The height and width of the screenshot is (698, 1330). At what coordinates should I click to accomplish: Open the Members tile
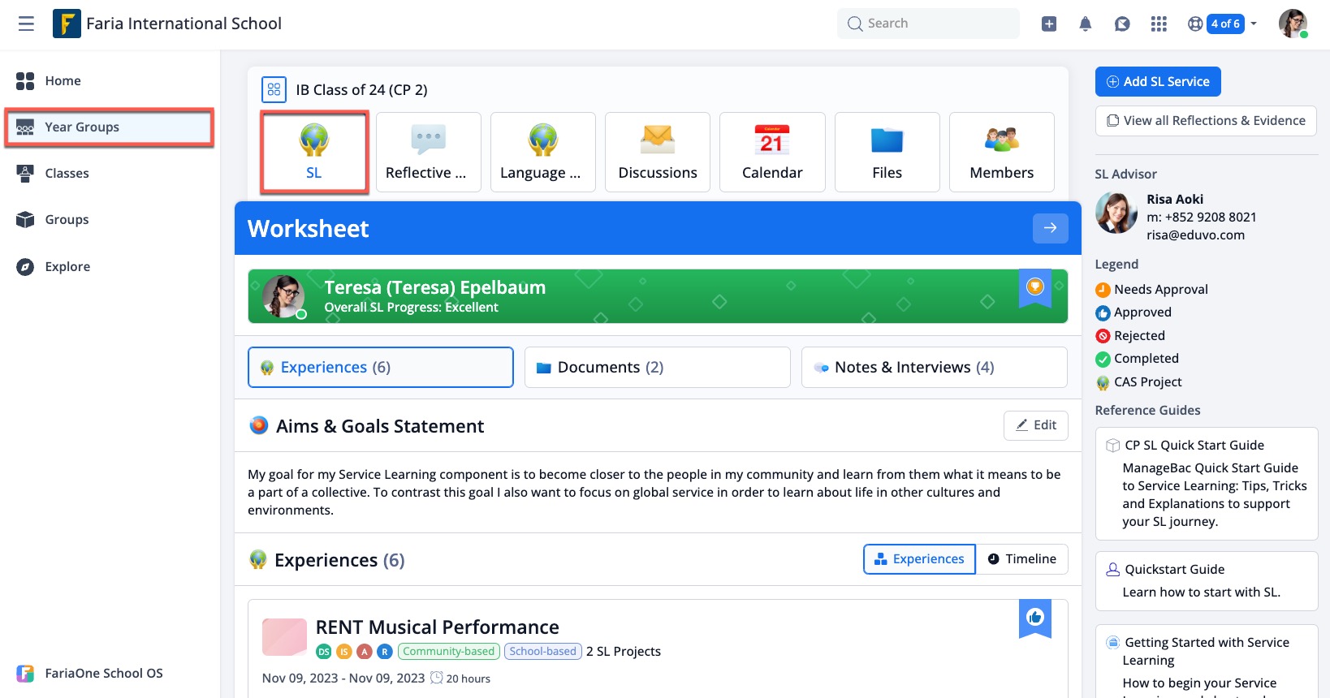point(1001,152)
